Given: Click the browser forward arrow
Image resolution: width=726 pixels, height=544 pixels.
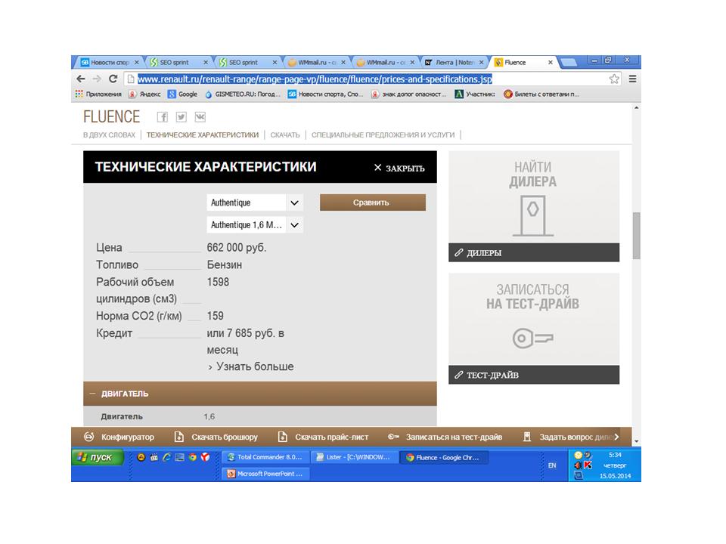Looking at the screenshot, I should tap(97, 79).
